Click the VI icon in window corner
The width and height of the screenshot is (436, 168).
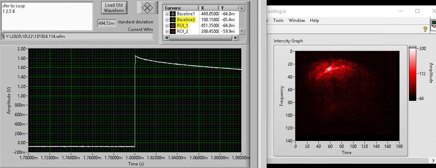click(x=433, y=24)
